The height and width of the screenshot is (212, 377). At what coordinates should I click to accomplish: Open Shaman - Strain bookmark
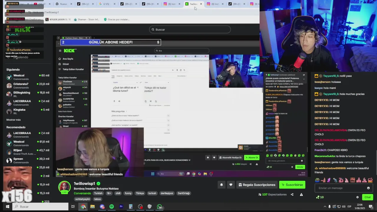[86, 19]
